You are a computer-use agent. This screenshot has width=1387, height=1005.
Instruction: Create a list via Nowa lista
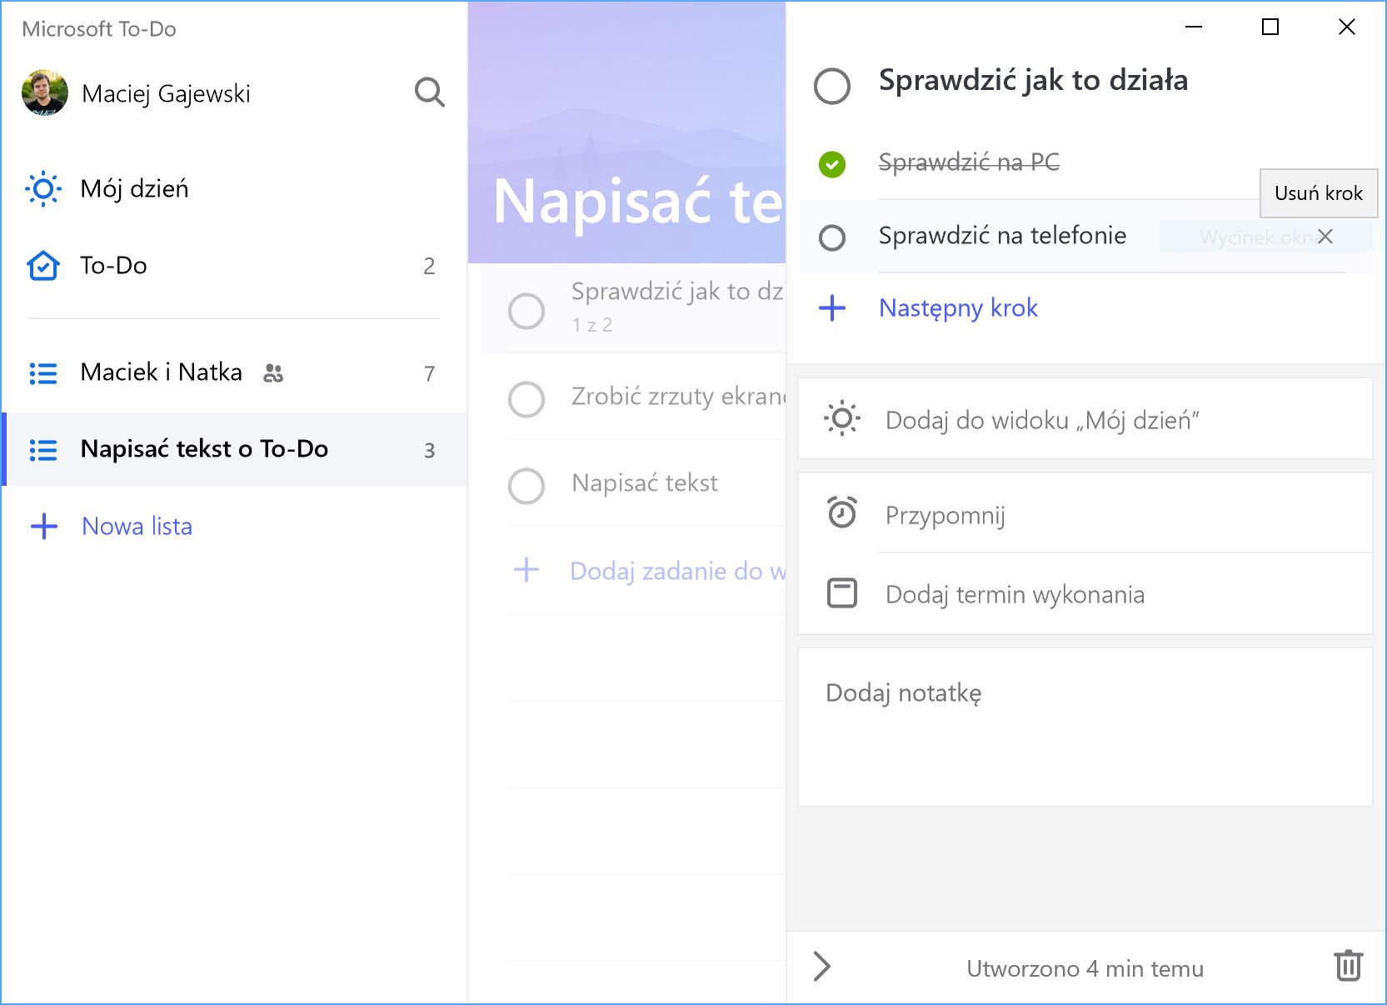coord(137,527)
